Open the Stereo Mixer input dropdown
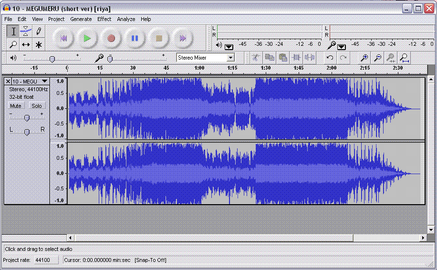437x270 pixels. [231, 58]
